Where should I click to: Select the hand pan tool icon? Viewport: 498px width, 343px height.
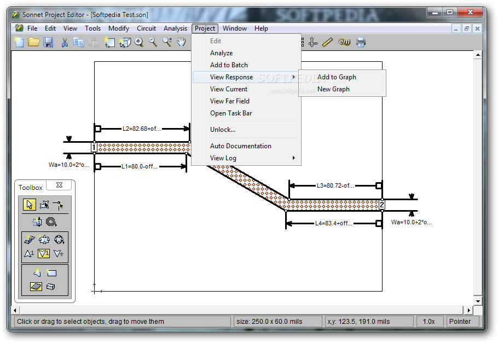[181, 42]
